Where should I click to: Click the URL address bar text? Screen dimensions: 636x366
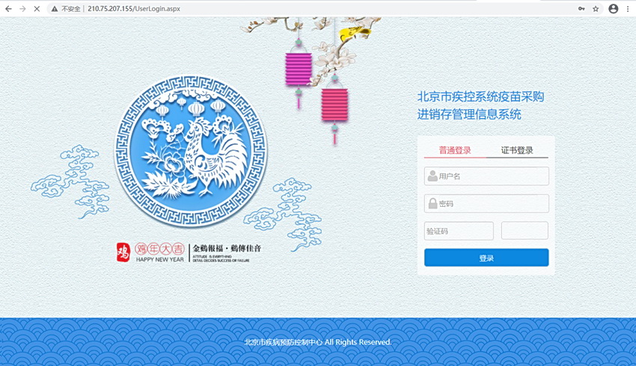(x=134, y=8)
